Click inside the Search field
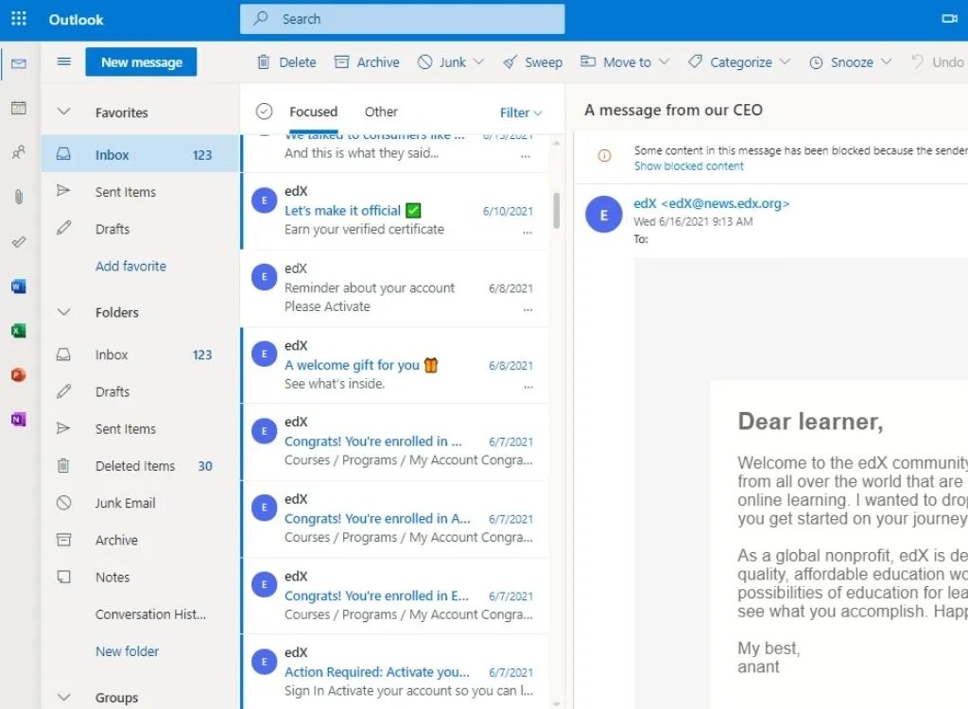This screenshot has width=968, height=709. pos(402,19)
